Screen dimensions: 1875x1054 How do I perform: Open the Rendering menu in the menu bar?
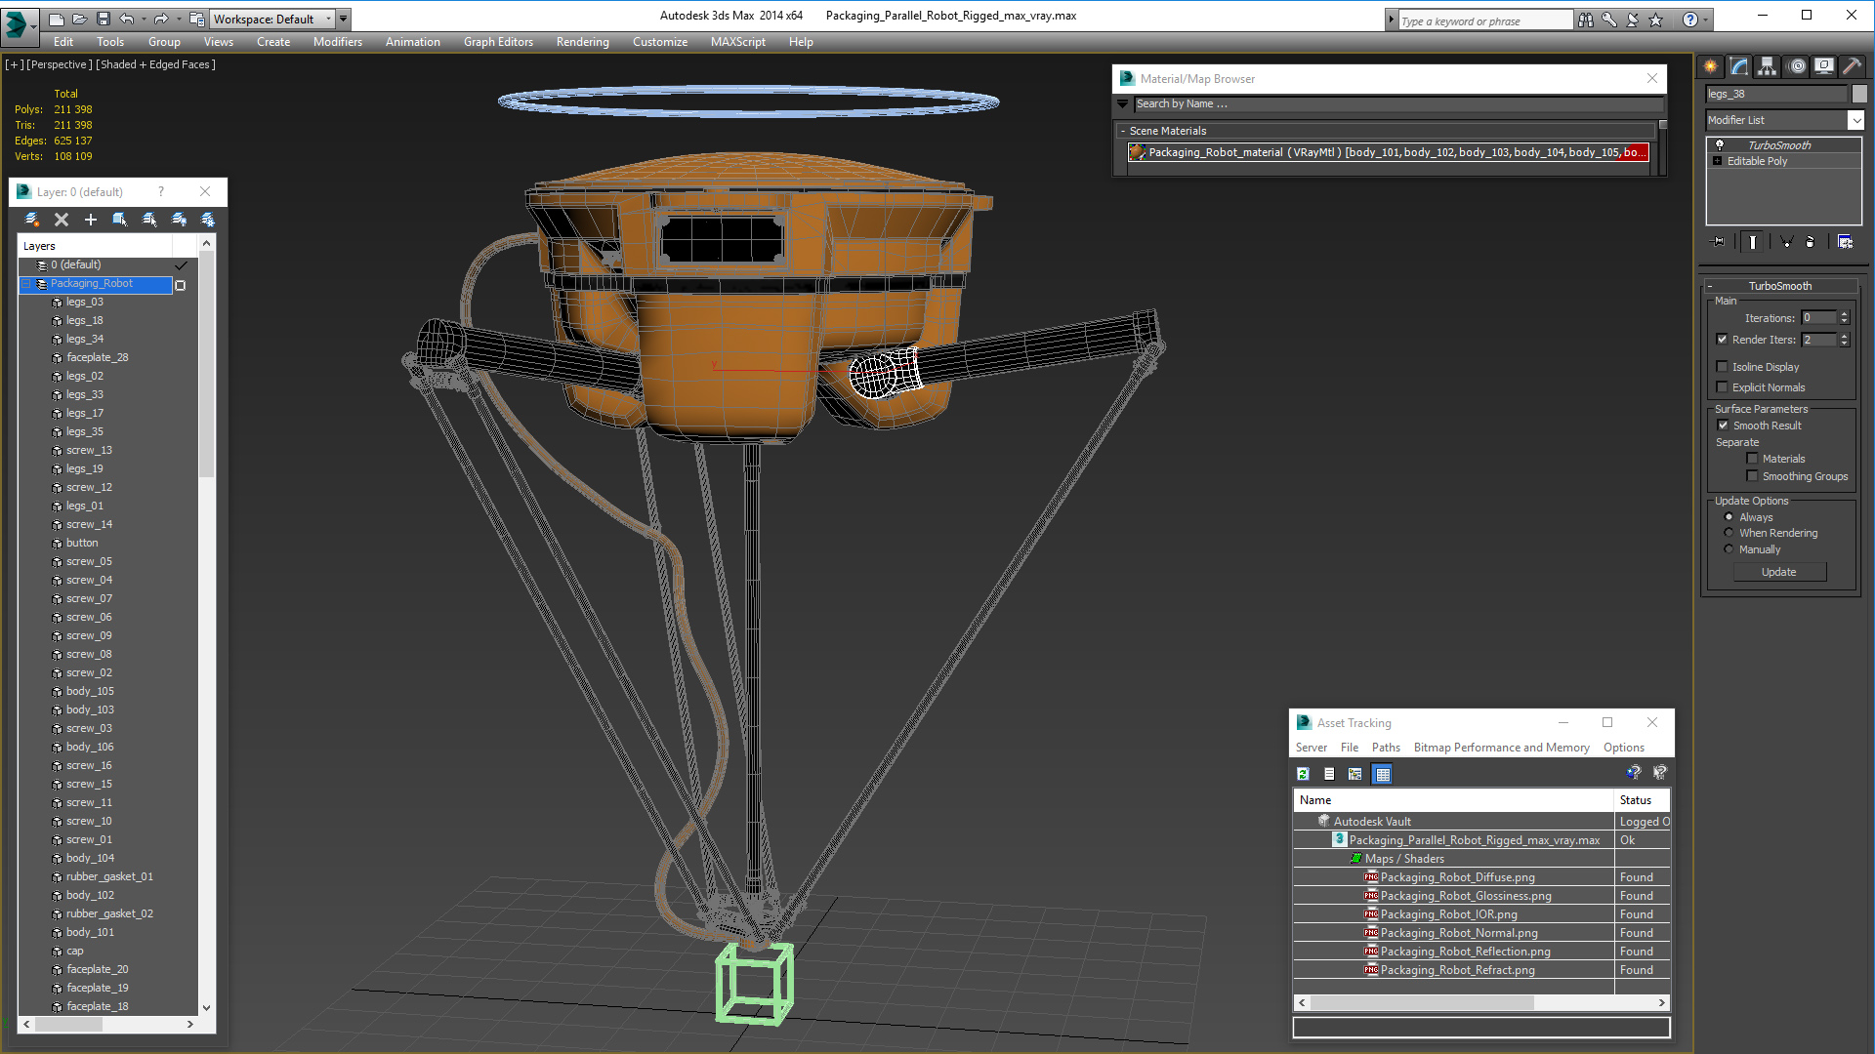[x=581, y=41]
